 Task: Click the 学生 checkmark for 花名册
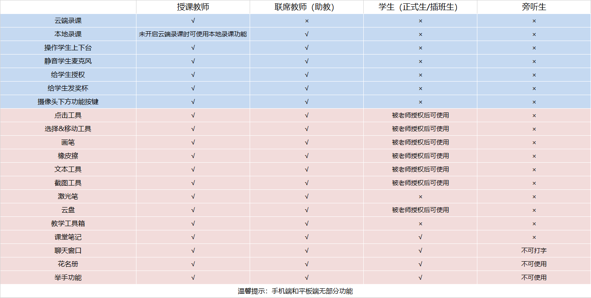(420, 264)
